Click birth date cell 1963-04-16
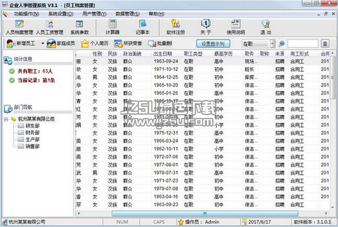Viewport: 338px width, 227px height. click(166, 197)
